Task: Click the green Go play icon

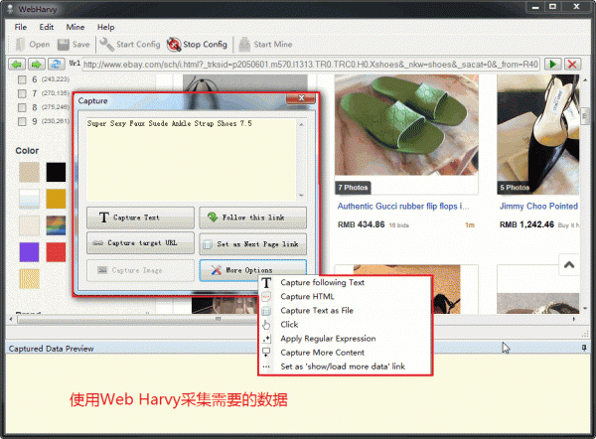Action: click(553, 64)
